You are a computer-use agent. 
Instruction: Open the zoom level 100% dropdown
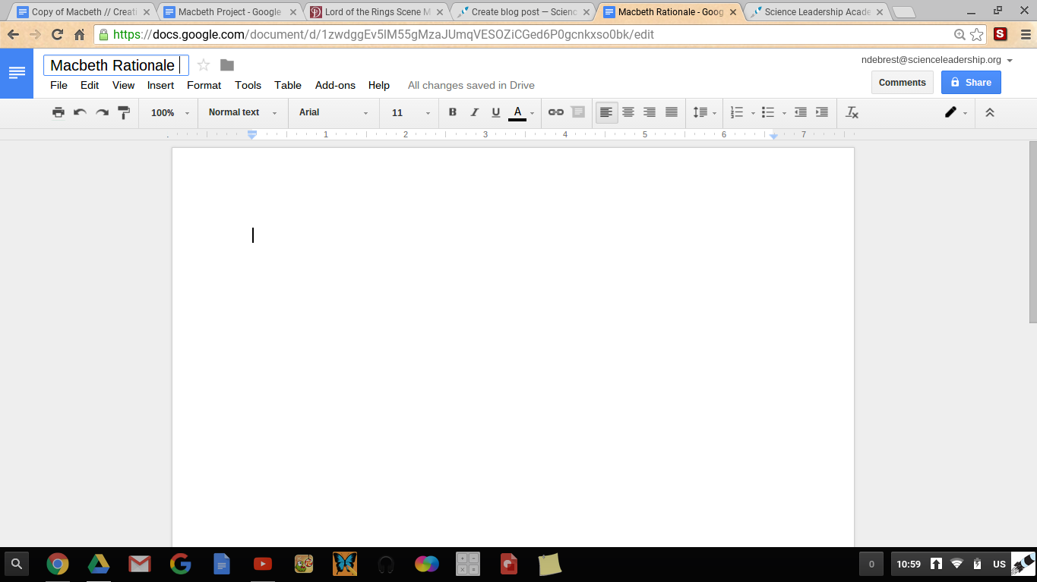coord(169,112)
